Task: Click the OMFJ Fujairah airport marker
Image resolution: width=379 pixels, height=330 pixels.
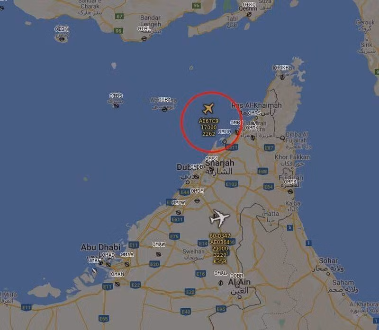Action: (x=290, y=191)
